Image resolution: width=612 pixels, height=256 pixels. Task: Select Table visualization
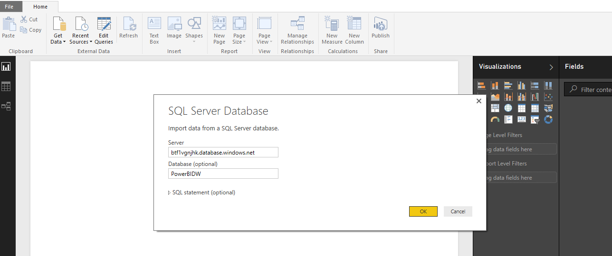(x=522, y=108)
